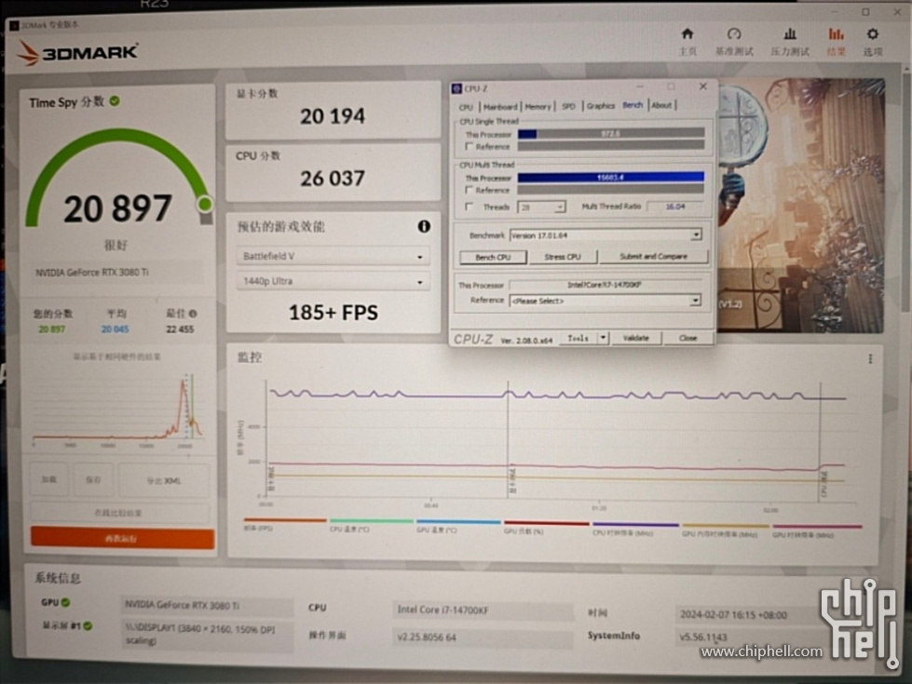Toggle the Reference checkbox under CPU Multi Thread
912x684 pixels.
click(469, 190)
